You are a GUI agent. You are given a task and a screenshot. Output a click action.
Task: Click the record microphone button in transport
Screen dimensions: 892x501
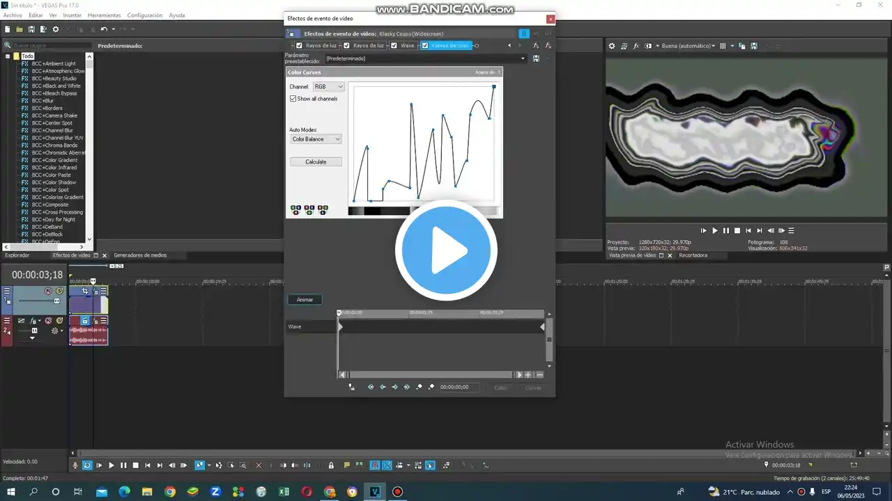coord(75,466)
